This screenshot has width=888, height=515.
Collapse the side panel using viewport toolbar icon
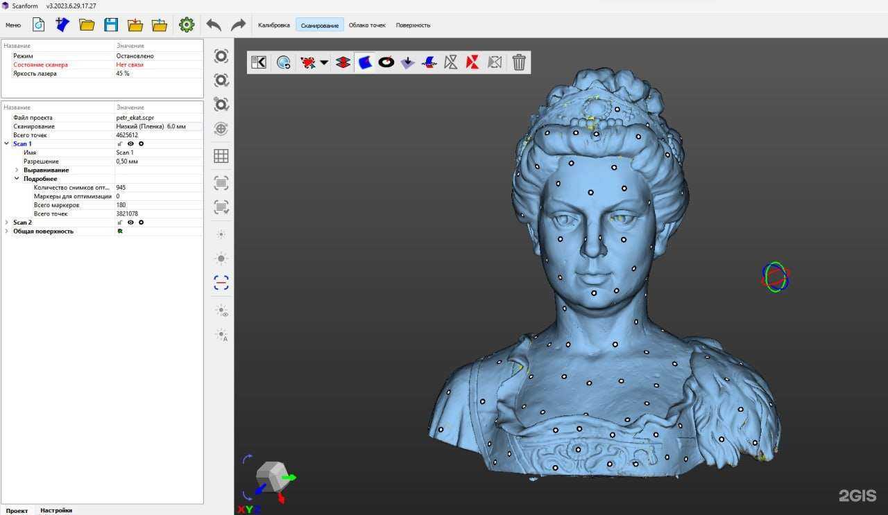pyautogui.click(x=259, y=62)
